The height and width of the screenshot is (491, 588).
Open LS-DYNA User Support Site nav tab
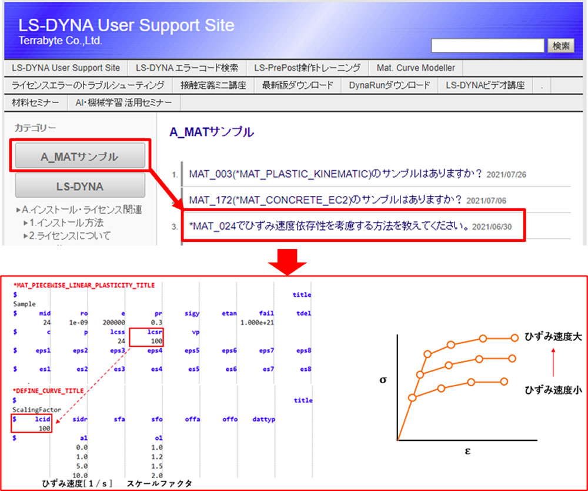[x=66, y=68]
